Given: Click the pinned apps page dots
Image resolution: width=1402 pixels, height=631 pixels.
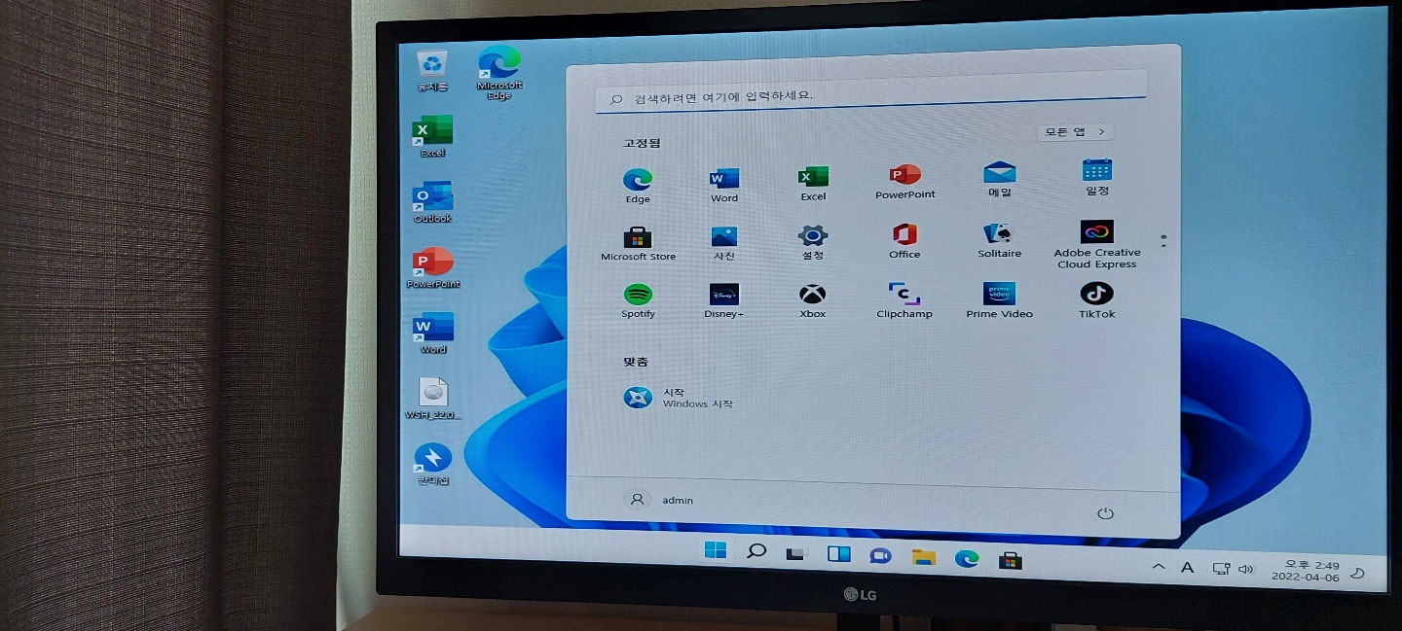Looking at the screenshot, I should (1163, 240).
